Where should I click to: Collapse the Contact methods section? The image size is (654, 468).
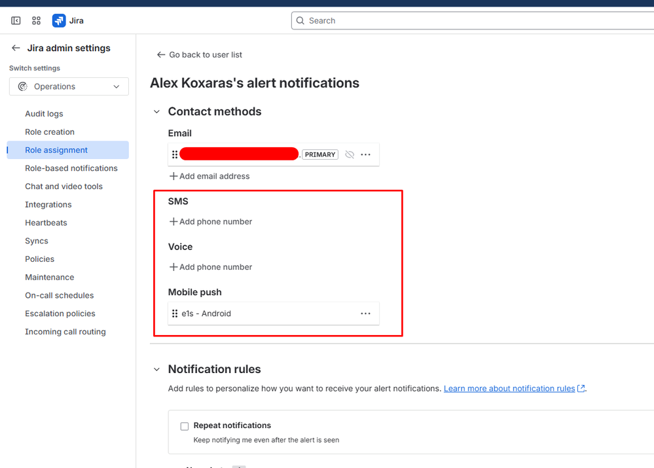[x=157, y=112]
